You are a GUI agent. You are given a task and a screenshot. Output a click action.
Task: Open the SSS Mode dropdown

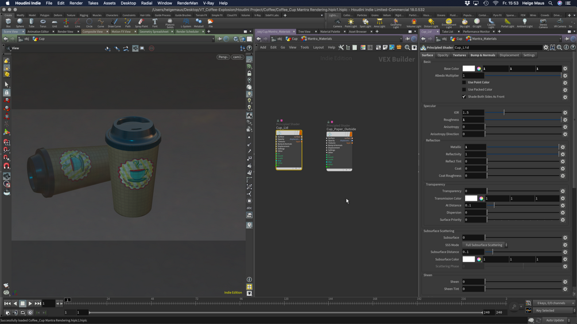(x=485, y=245)
